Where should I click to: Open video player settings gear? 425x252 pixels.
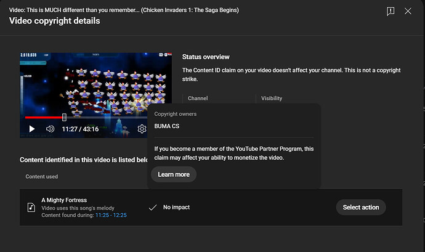point(142,129)
